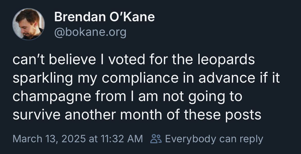Click the word "survive" in the post
Image resolution: width=301 pixels, height=154 pixels.
pos(36,115)
